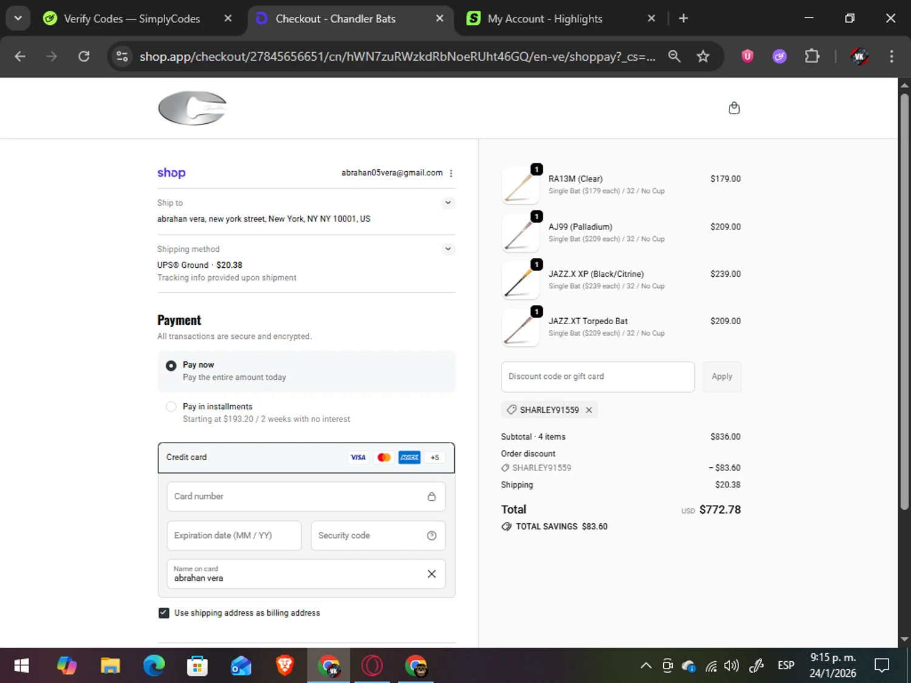The image size is (911, 683).
Task: Open the shopping bag cart icon
Action: point(734,108)
